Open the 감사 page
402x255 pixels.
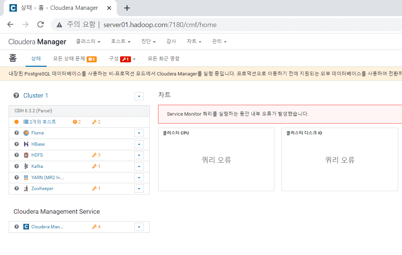click(171, 41)
